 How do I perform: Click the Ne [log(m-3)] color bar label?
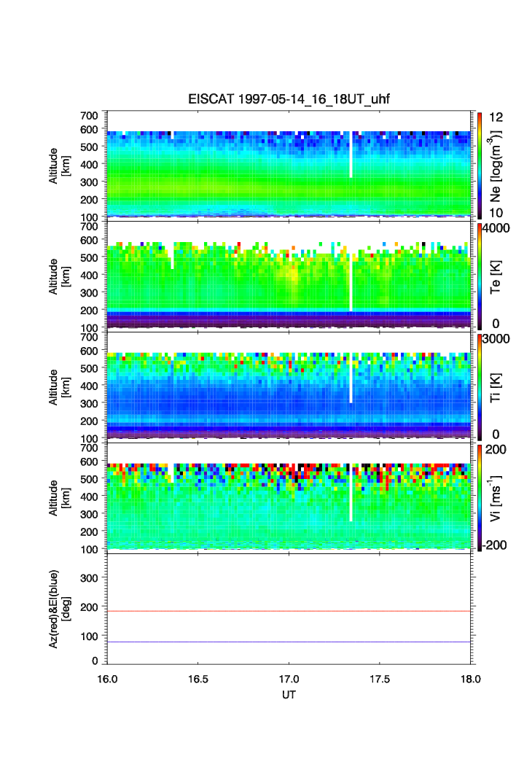tap(496, 166)
